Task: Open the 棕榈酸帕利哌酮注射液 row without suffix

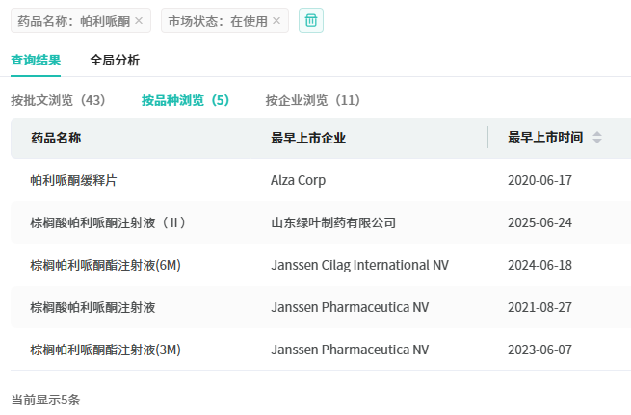Action: point(92,307)
